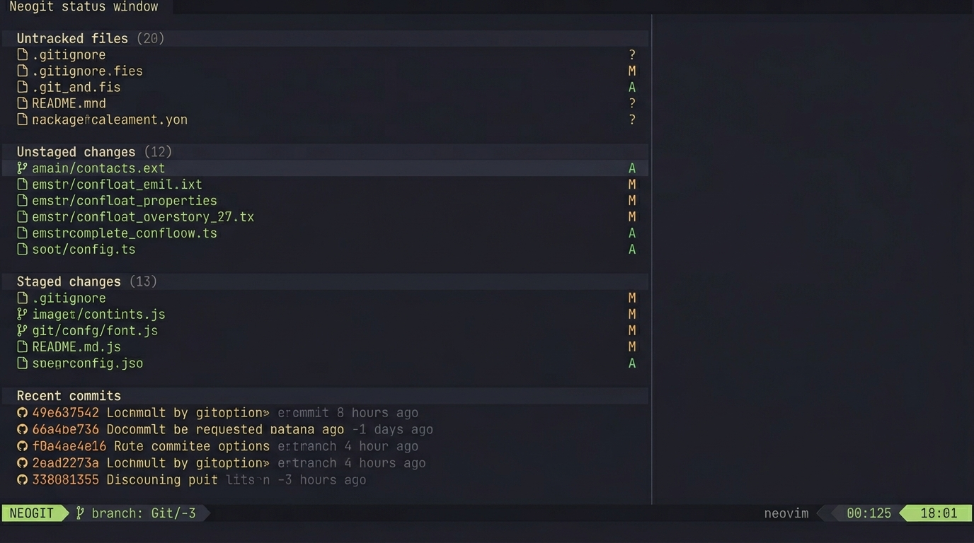
Task: Click the Untracked files count (20)
Action: tap(150, 38)
